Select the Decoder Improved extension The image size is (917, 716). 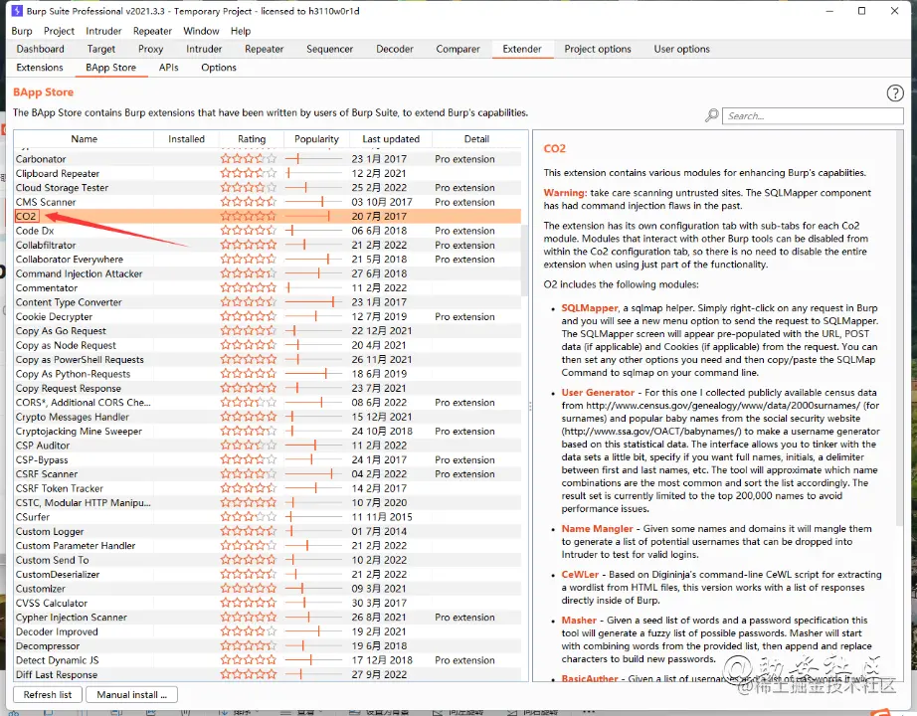268,631
